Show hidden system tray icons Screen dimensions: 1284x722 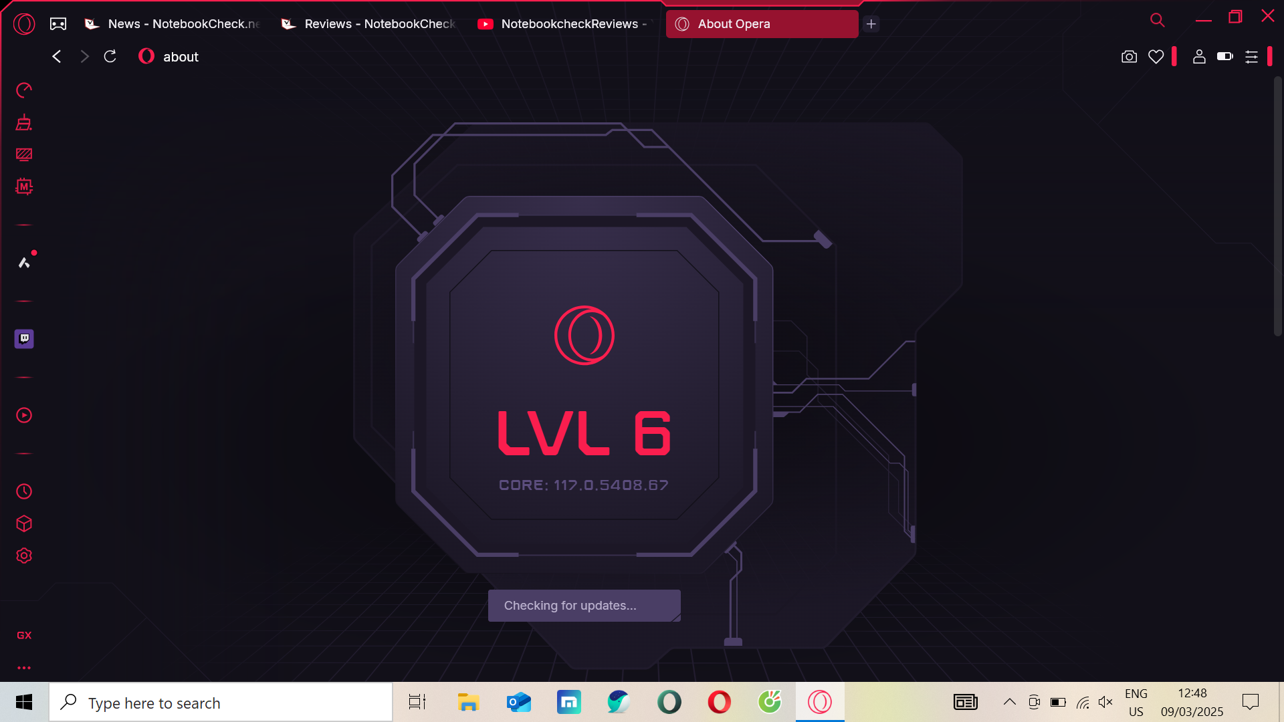(1009, 702)
